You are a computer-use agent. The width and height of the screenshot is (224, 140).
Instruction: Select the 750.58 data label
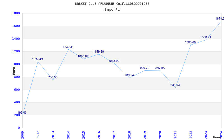click(53, 78)
